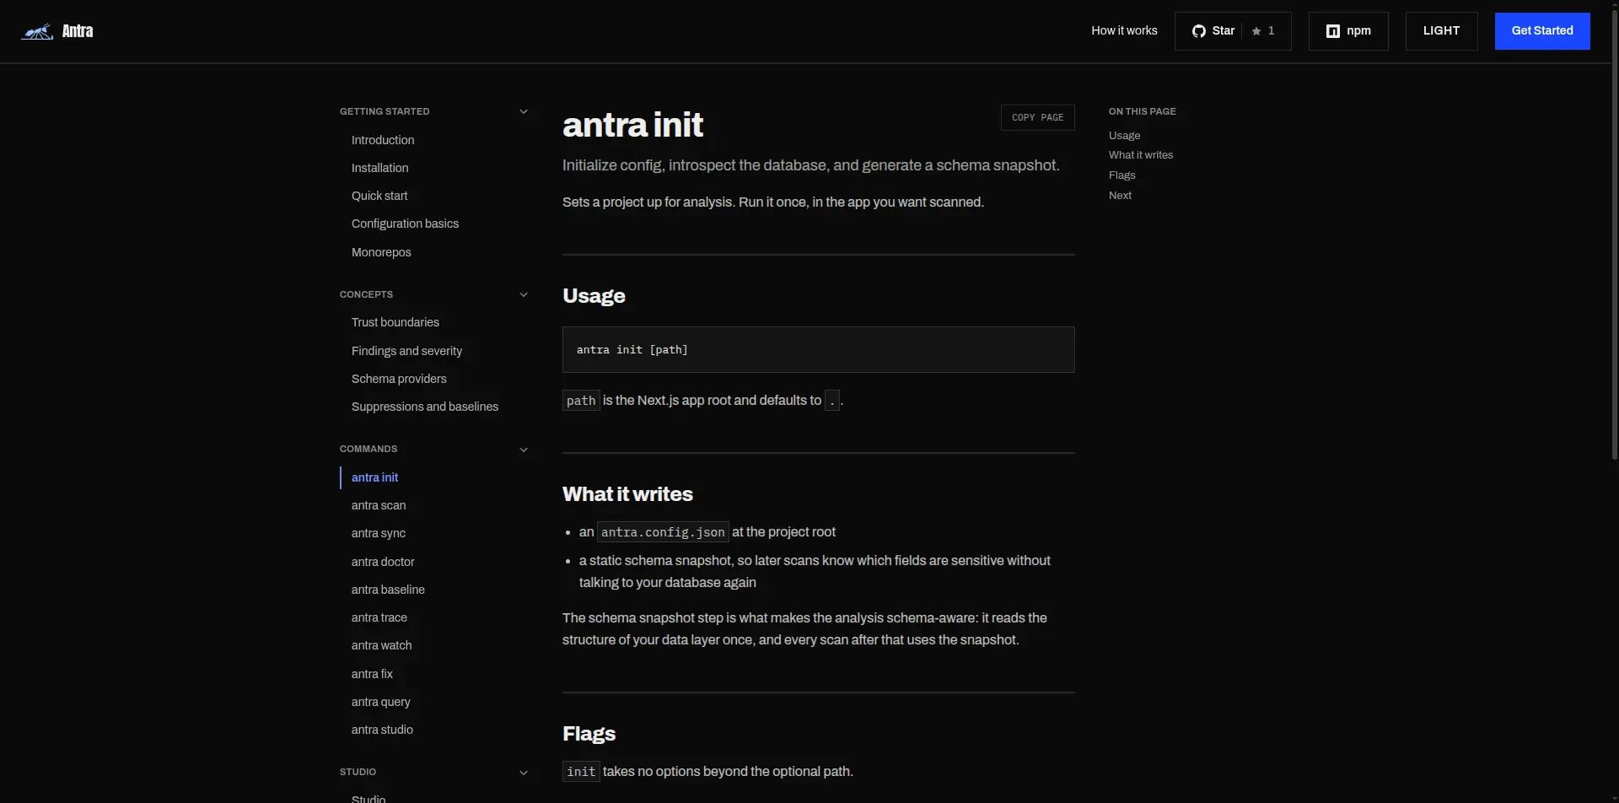Collapse the Concepts section chevron

[524, 294]
